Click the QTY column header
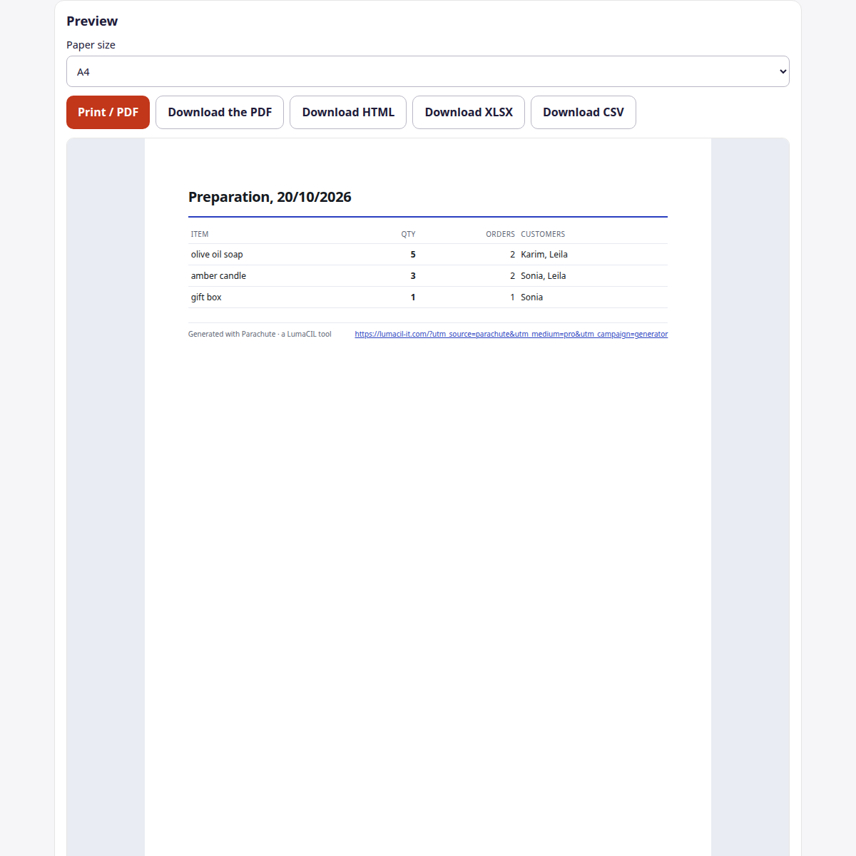The image size is (856, 856). pos(408,234)
